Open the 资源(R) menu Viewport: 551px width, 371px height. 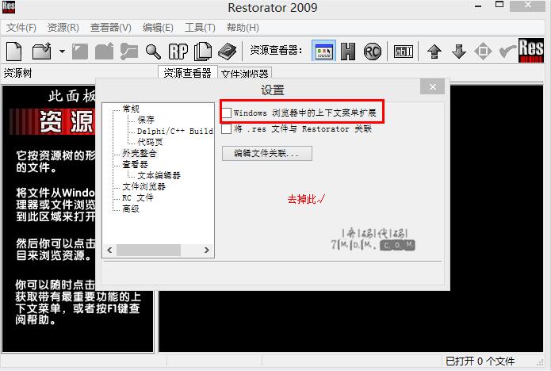pos(63,28)
